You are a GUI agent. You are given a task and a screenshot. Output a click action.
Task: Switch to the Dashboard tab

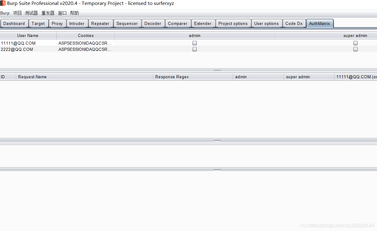(14, 23)
